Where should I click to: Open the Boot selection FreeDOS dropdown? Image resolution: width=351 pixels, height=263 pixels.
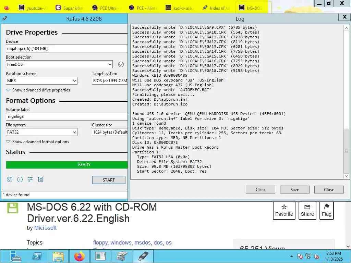[59, 64]
